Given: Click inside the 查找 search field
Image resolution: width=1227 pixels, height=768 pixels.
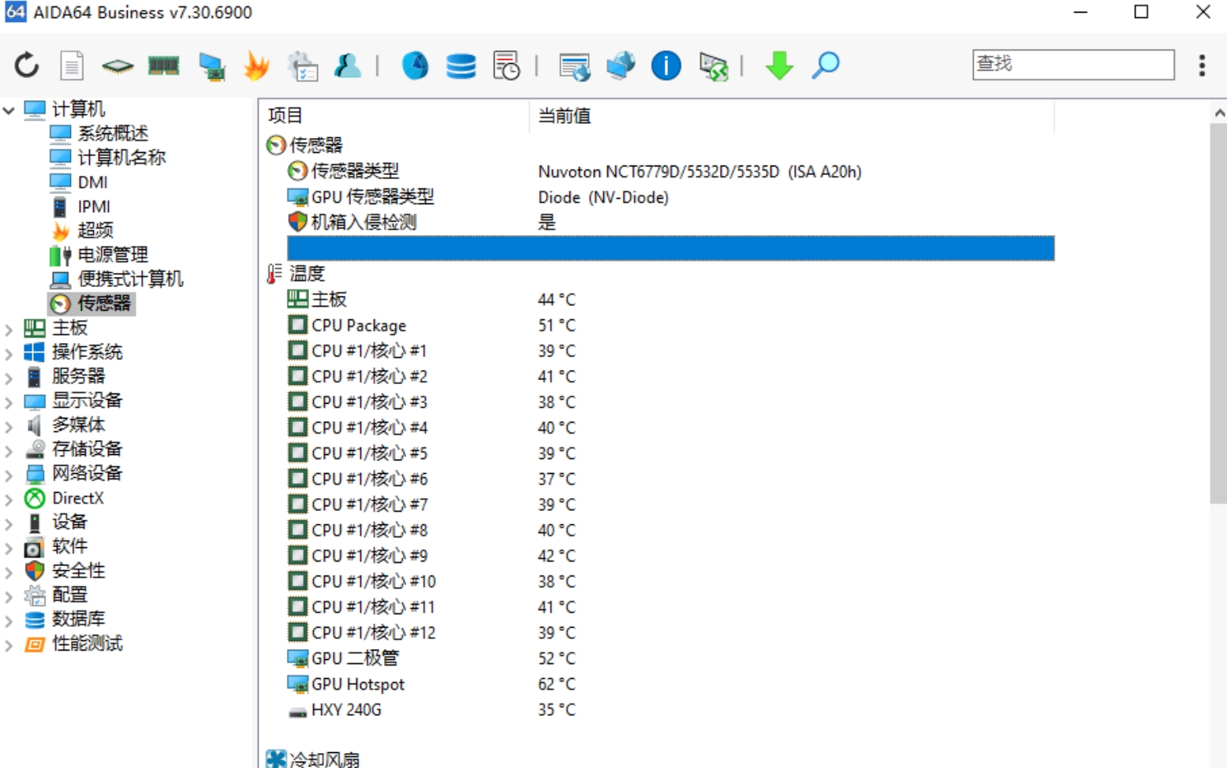Looking at the screenshot, I should tap(1073, 64).
